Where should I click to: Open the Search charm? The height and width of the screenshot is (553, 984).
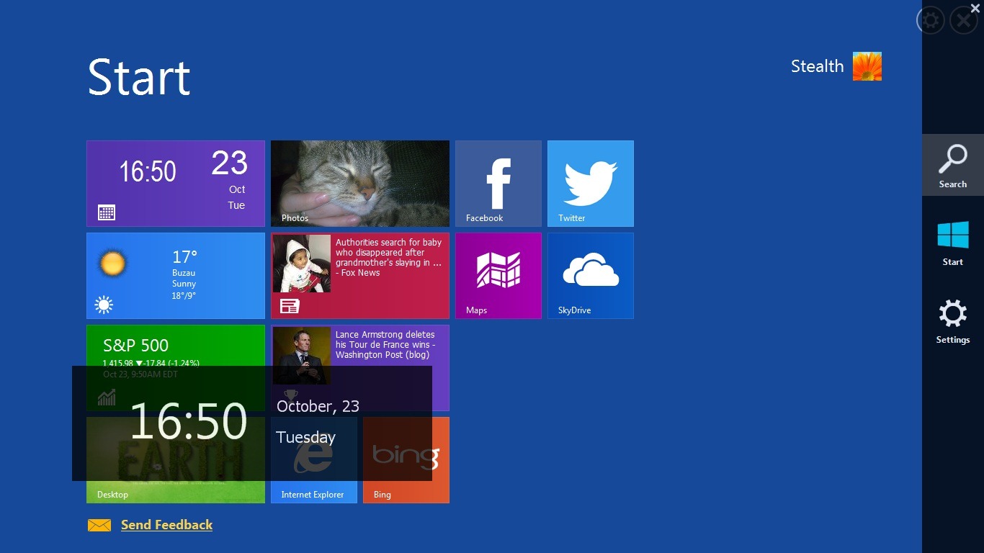952,165
